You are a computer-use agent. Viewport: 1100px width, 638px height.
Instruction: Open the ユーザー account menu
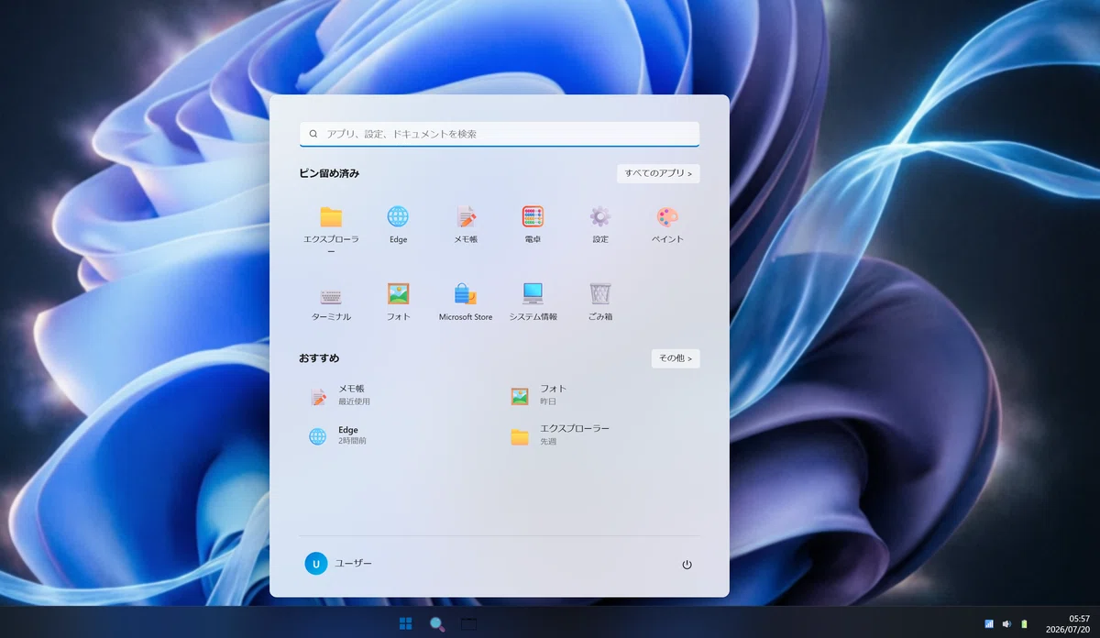339,564
